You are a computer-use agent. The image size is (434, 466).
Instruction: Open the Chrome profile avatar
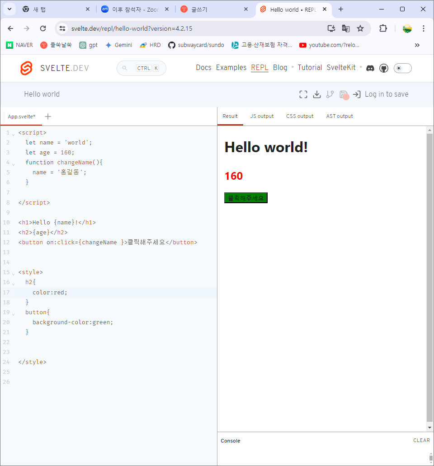coord(407,28)
